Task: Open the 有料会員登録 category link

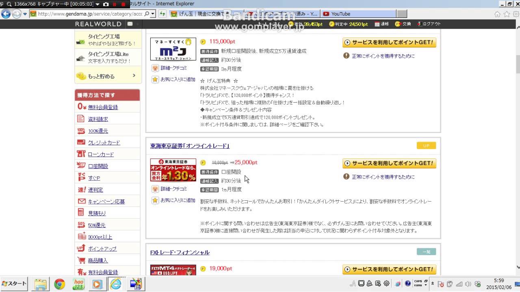Action: point(103,273)
